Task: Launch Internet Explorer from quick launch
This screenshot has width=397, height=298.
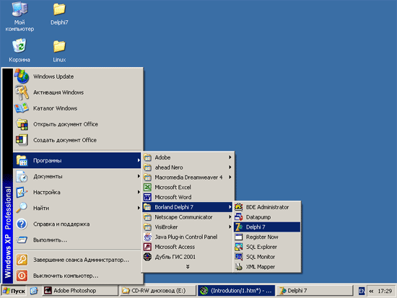Action: tap(34, 291)
